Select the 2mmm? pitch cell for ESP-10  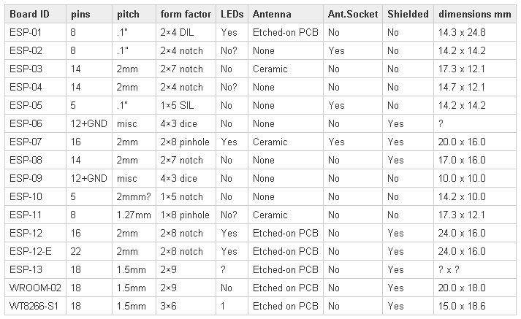(x=134, y=196)
